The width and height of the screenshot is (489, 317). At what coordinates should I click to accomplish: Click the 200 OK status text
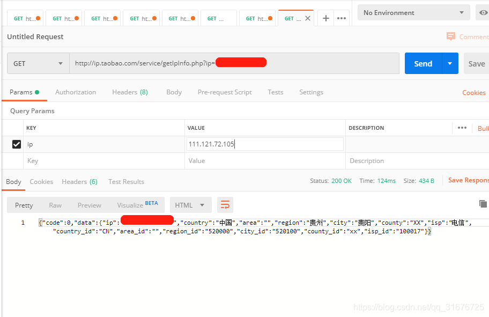(342, 181)
